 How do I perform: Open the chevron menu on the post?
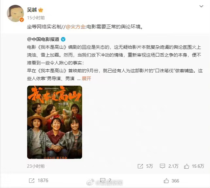pos(201,6)
